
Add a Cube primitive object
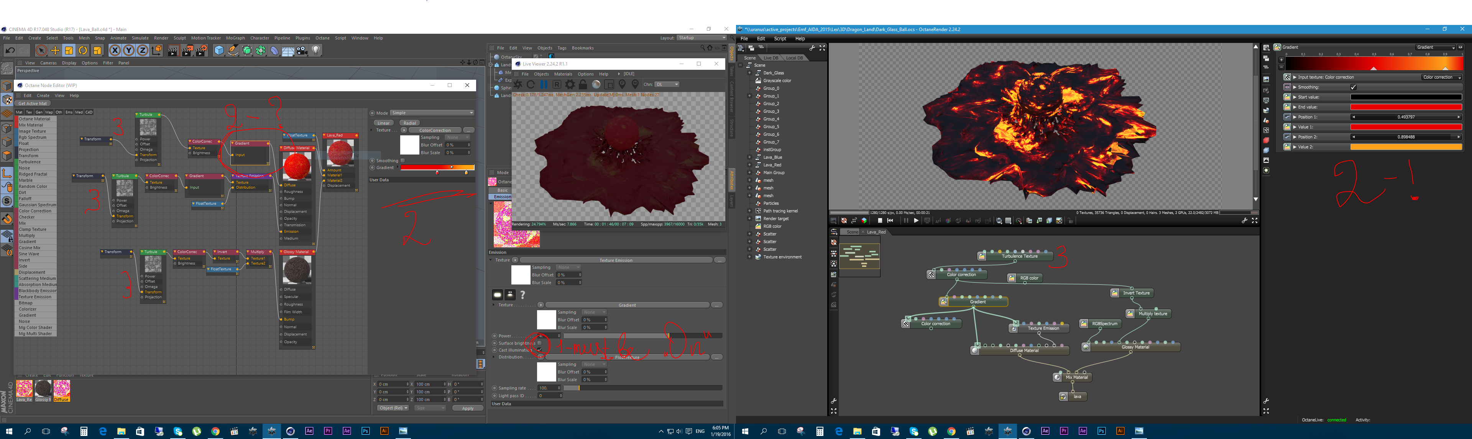(x=219, y=50)
